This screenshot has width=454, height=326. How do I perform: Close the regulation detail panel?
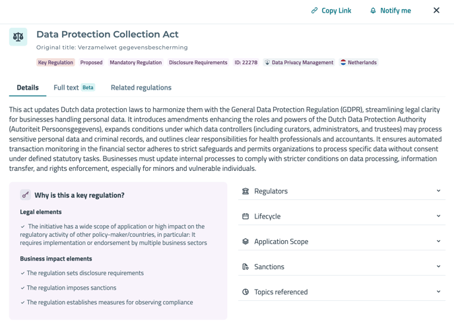[436, 11]
